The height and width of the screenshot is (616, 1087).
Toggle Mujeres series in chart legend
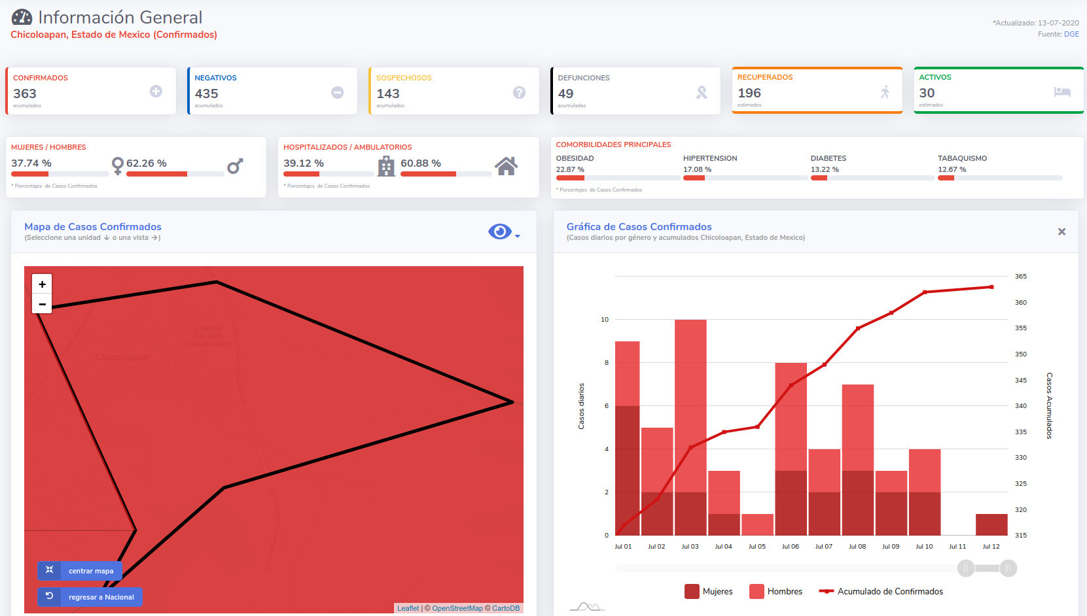(709, 591)
